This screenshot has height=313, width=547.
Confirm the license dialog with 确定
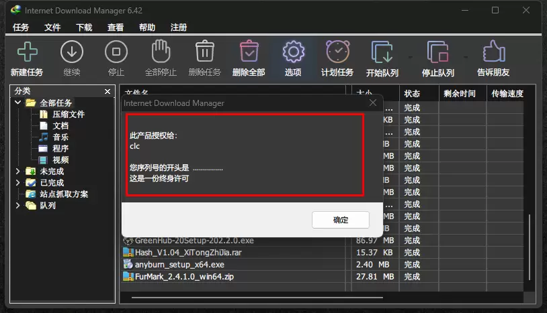click(341, 220)
